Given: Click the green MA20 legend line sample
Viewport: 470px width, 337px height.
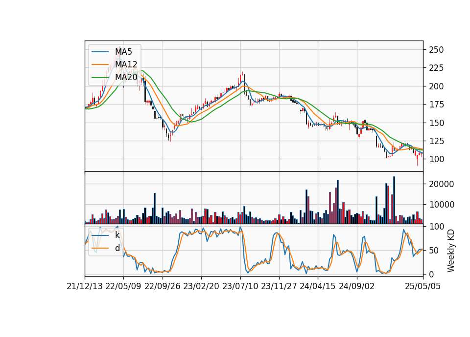Looking at the screenshot, I should click(x=100, y=77).
